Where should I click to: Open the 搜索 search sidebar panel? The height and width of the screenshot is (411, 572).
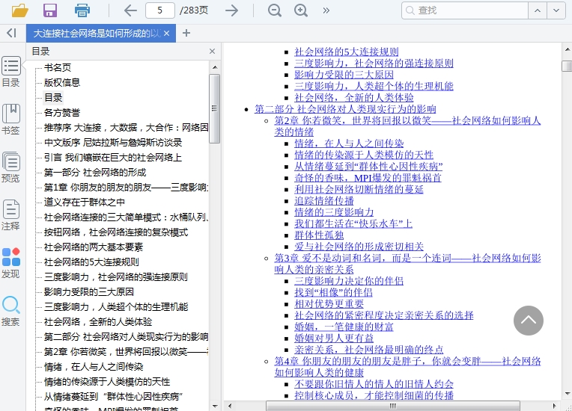pos(10,311)
